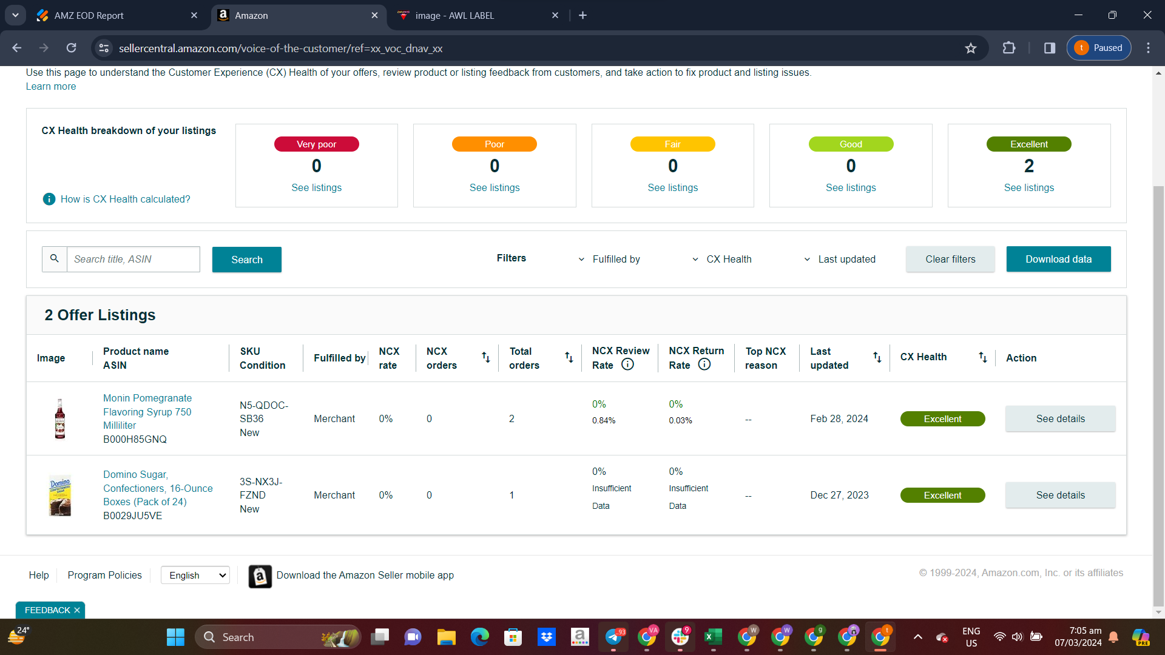Bookmark this page with the star icon
This screenshot has height=655, width=1165.
pos(971,48)
